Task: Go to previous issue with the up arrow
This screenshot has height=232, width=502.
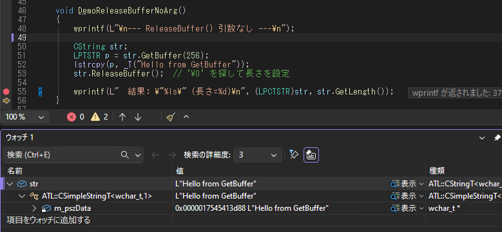Action: point(122,117)
